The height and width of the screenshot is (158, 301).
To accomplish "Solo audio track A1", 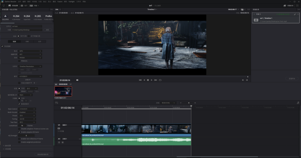I will pyautogui.click(x=59, y=143).
